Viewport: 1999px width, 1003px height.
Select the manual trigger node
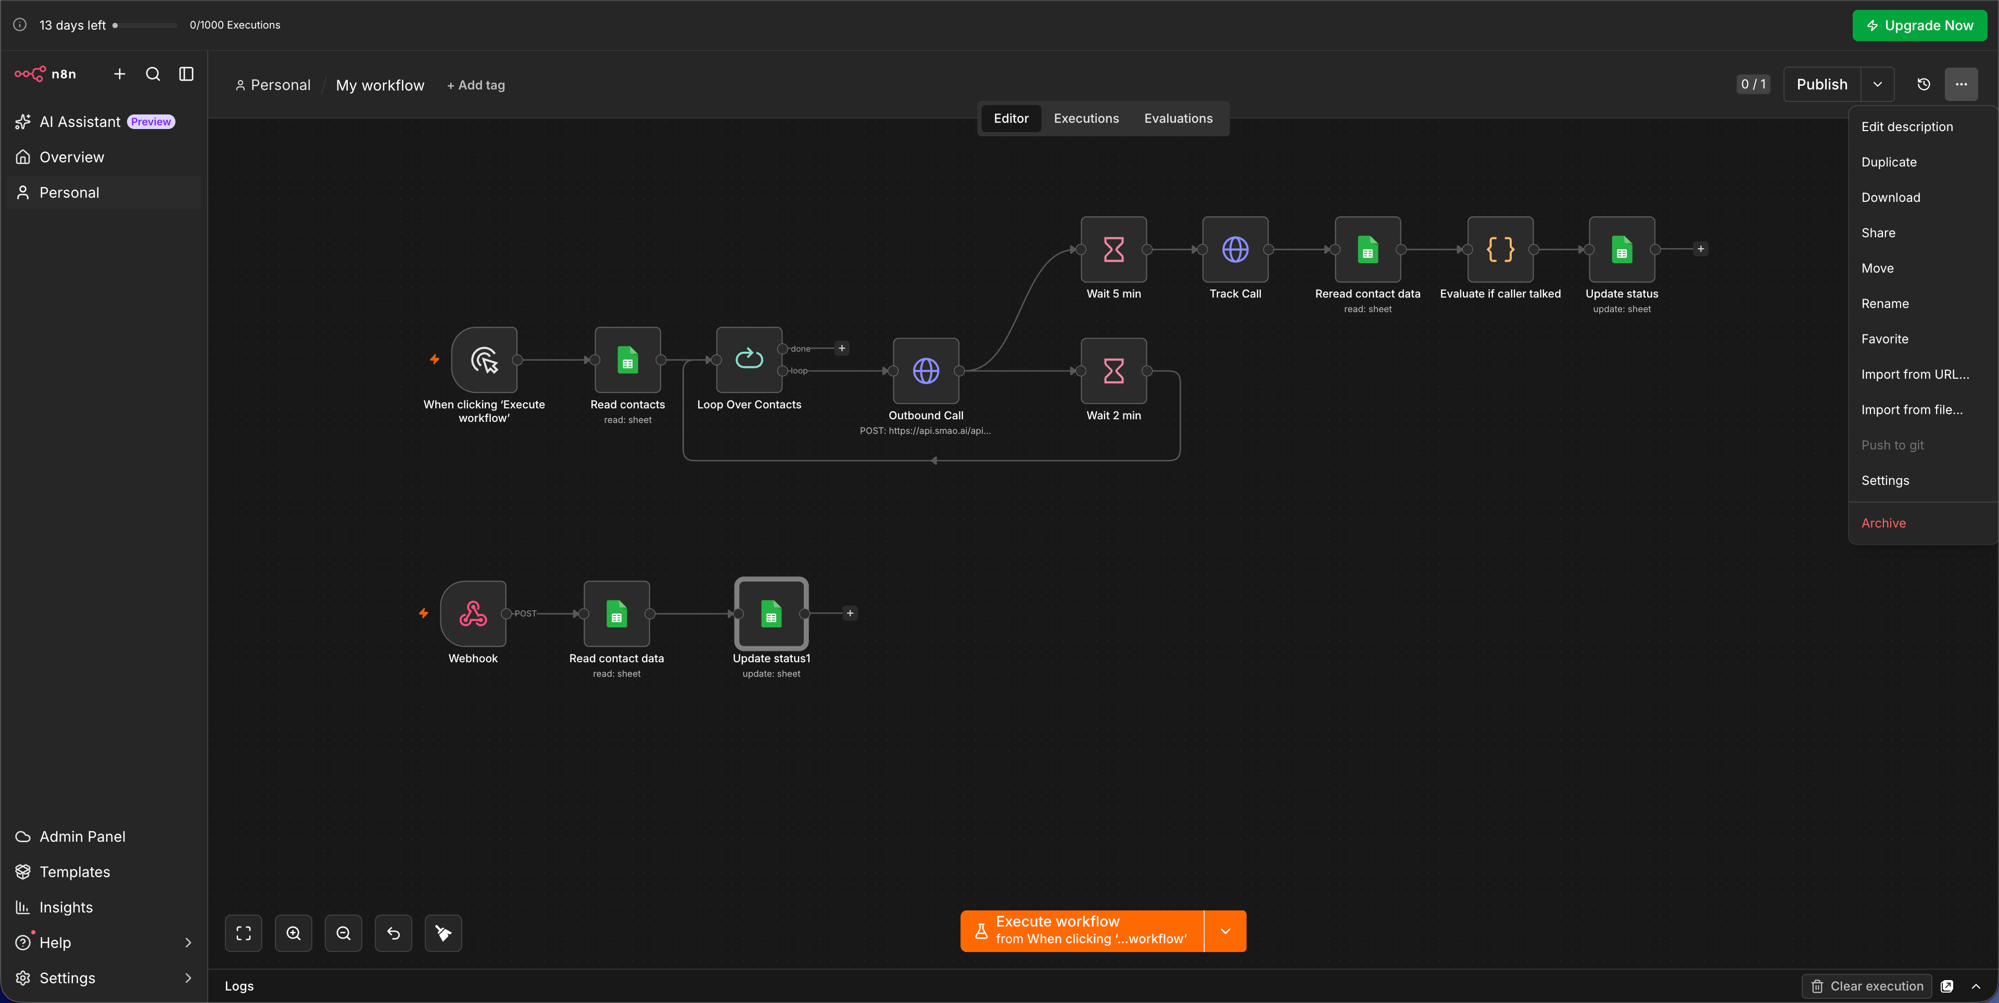click(x=484, y=360)
